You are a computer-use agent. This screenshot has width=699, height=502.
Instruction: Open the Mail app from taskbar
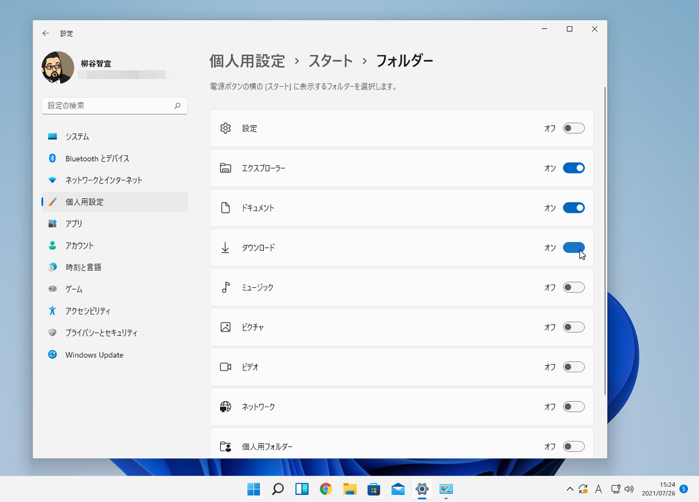pyautogui.click(x=398, y=489)
